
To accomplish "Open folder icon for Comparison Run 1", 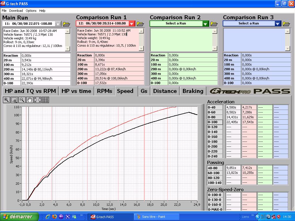I will [x=140, y=24].
